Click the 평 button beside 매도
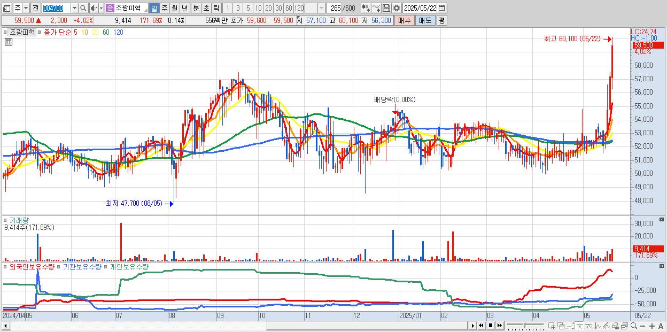 tap(441, 20)
